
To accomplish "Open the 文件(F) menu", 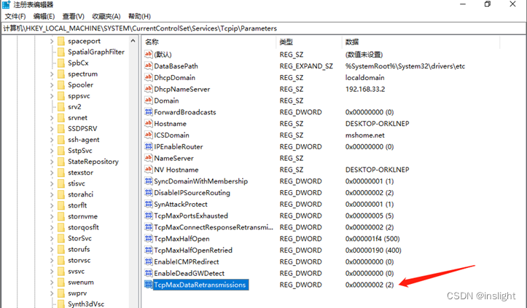I will point(15,16).
